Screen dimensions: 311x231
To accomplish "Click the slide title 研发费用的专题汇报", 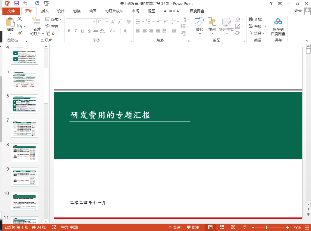I will pyautogui.click(x=111, y=115).
